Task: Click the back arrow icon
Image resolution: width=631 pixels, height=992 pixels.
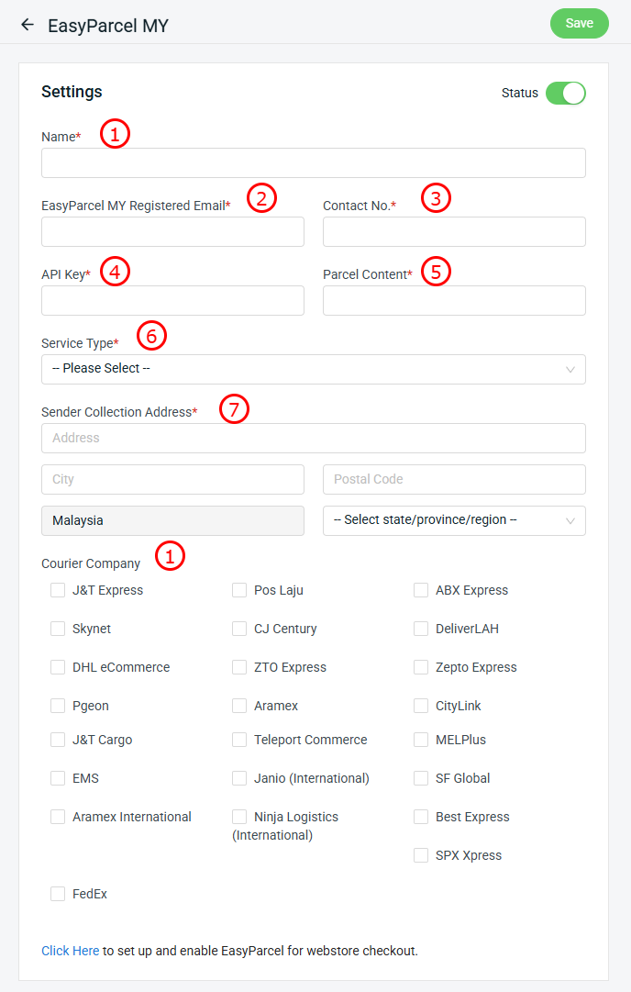Action: coord(27,25)
